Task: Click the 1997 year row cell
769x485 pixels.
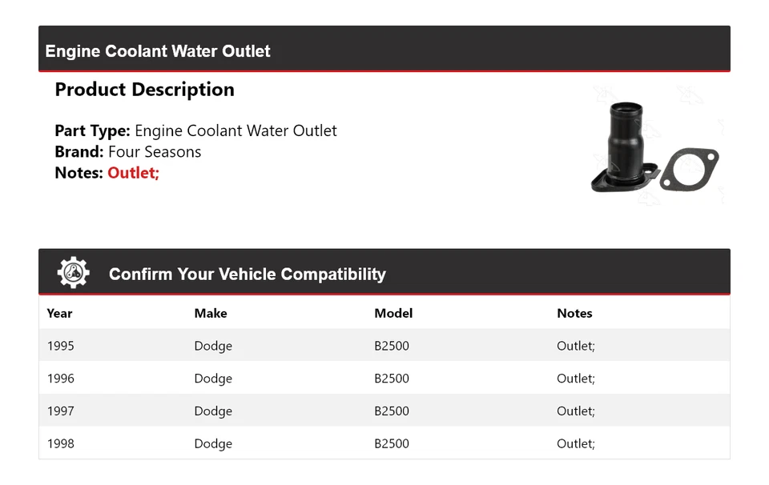Action: 61,411
